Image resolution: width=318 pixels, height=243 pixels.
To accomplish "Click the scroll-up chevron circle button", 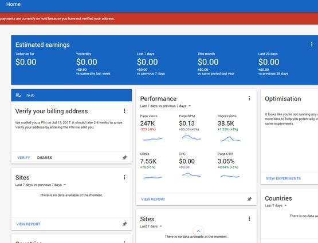I will (198, 231).
